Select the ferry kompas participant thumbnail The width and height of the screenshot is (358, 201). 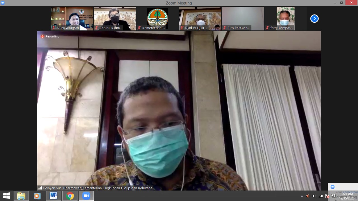(286, 18)
